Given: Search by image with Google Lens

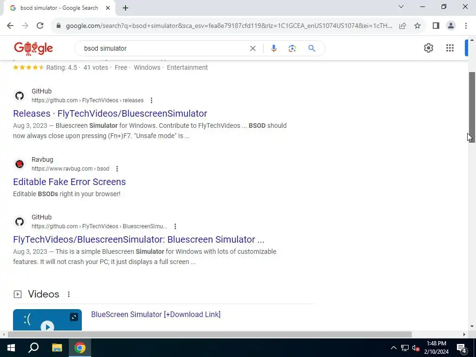Looking at the screenshot, I should 292,48.
